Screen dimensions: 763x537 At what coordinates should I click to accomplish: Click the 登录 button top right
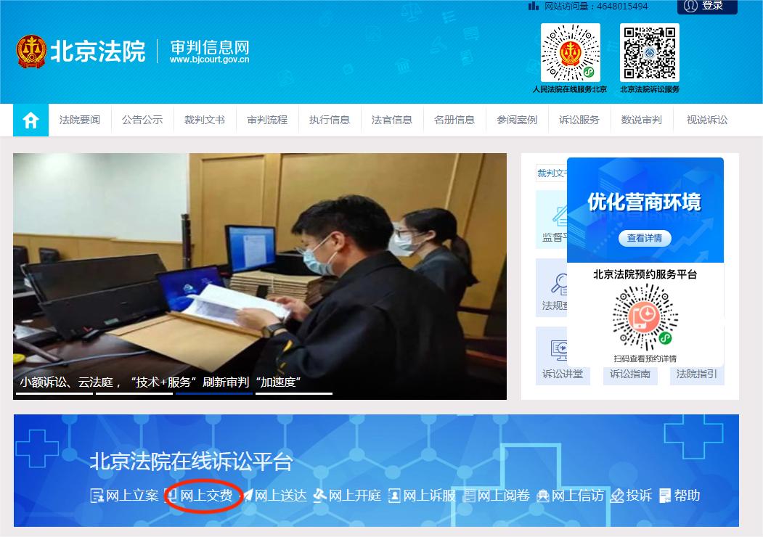[x=706, y=7]
